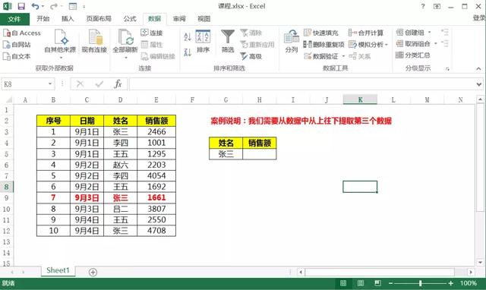Customize Quick Access Toolbar dropdown
486x290 pixels.
click(84, 7)
